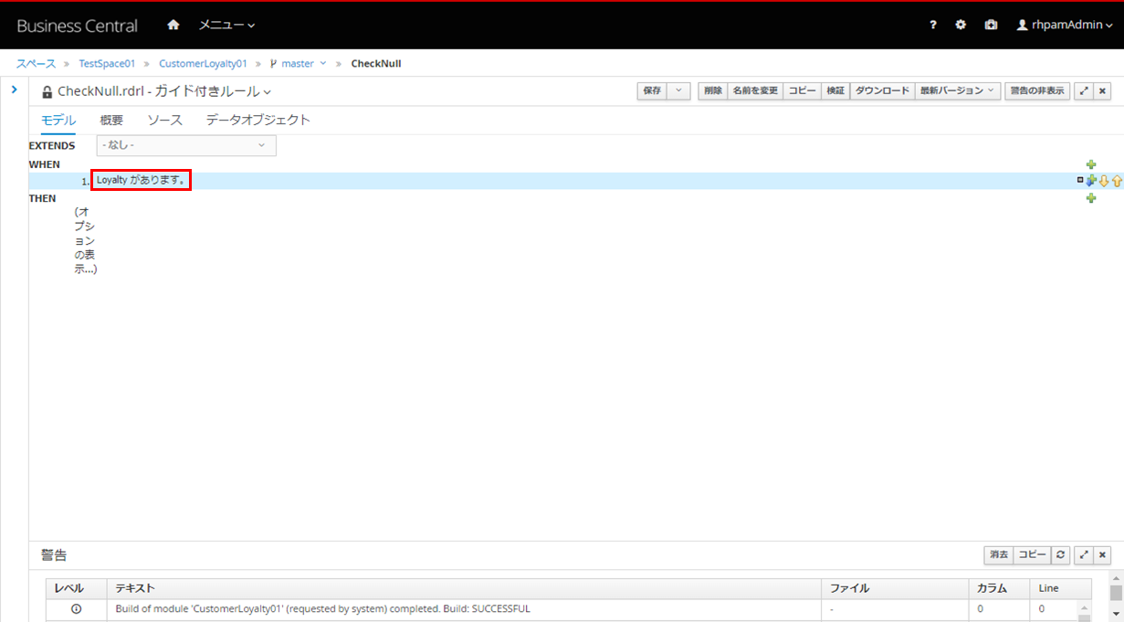Click the テキスト column header
Screen dimensions: 1124x622
coord(464,588)
